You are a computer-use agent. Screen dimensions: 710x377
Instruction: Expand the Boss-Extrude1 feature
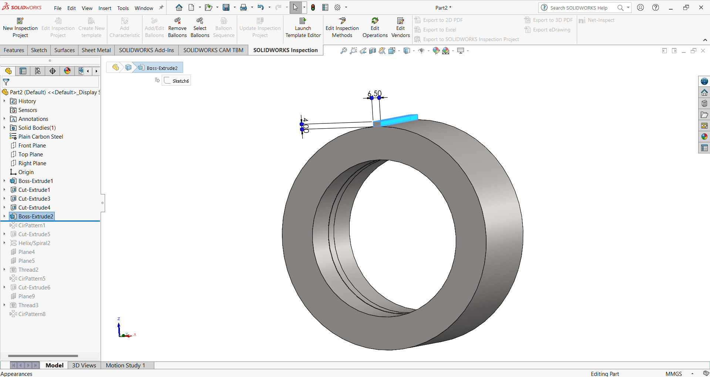coord(4,181)
